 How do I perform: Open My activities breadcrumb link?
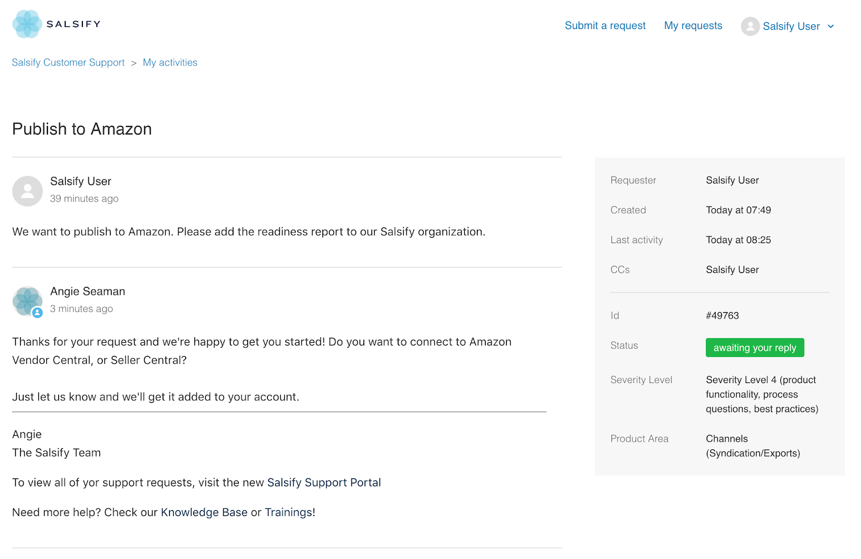(x=170, y=62)
